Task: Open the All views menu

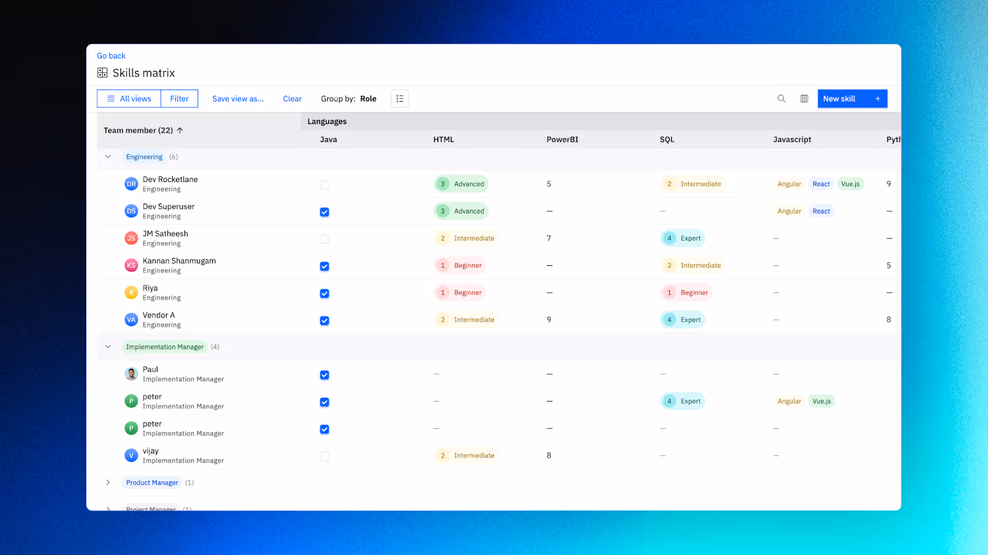Action: click(x=129, y=99)
